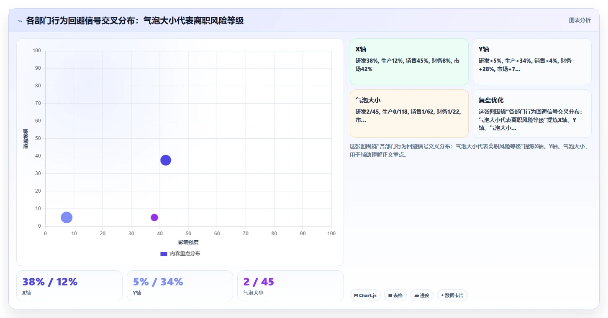Click the summary paragraph starting 这张图围绕
Viewport: 608px width, 318px height.
click(469, 150)
